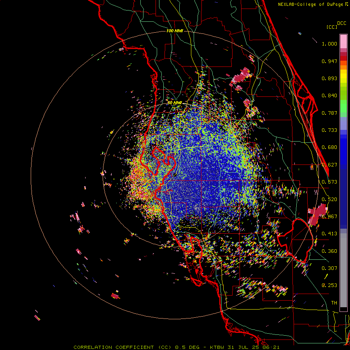The width and height of the screenshot is (350, 350).
Task: Click the 31 JUL 25 date stamp
Action: point(243,347)
